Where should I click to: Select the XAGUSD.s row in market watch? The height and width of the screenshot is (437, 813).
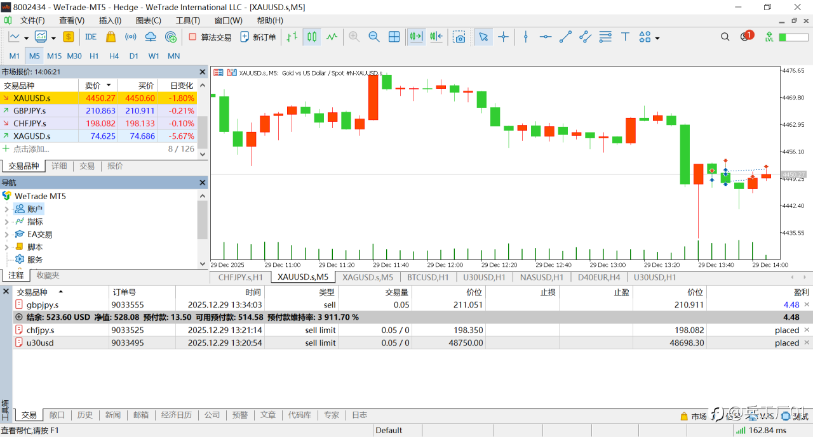pyautogui.click(x=98, y=136)
